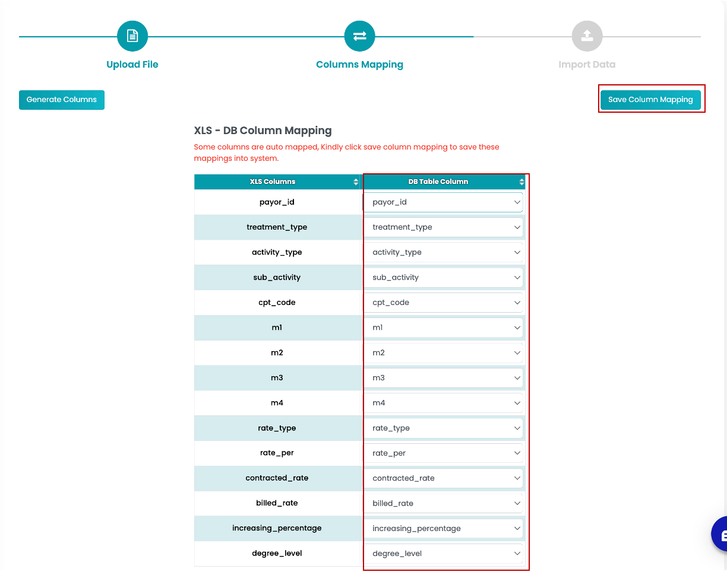
Task: Sort by XLS Columns header arrows
Action: [356, 182]
